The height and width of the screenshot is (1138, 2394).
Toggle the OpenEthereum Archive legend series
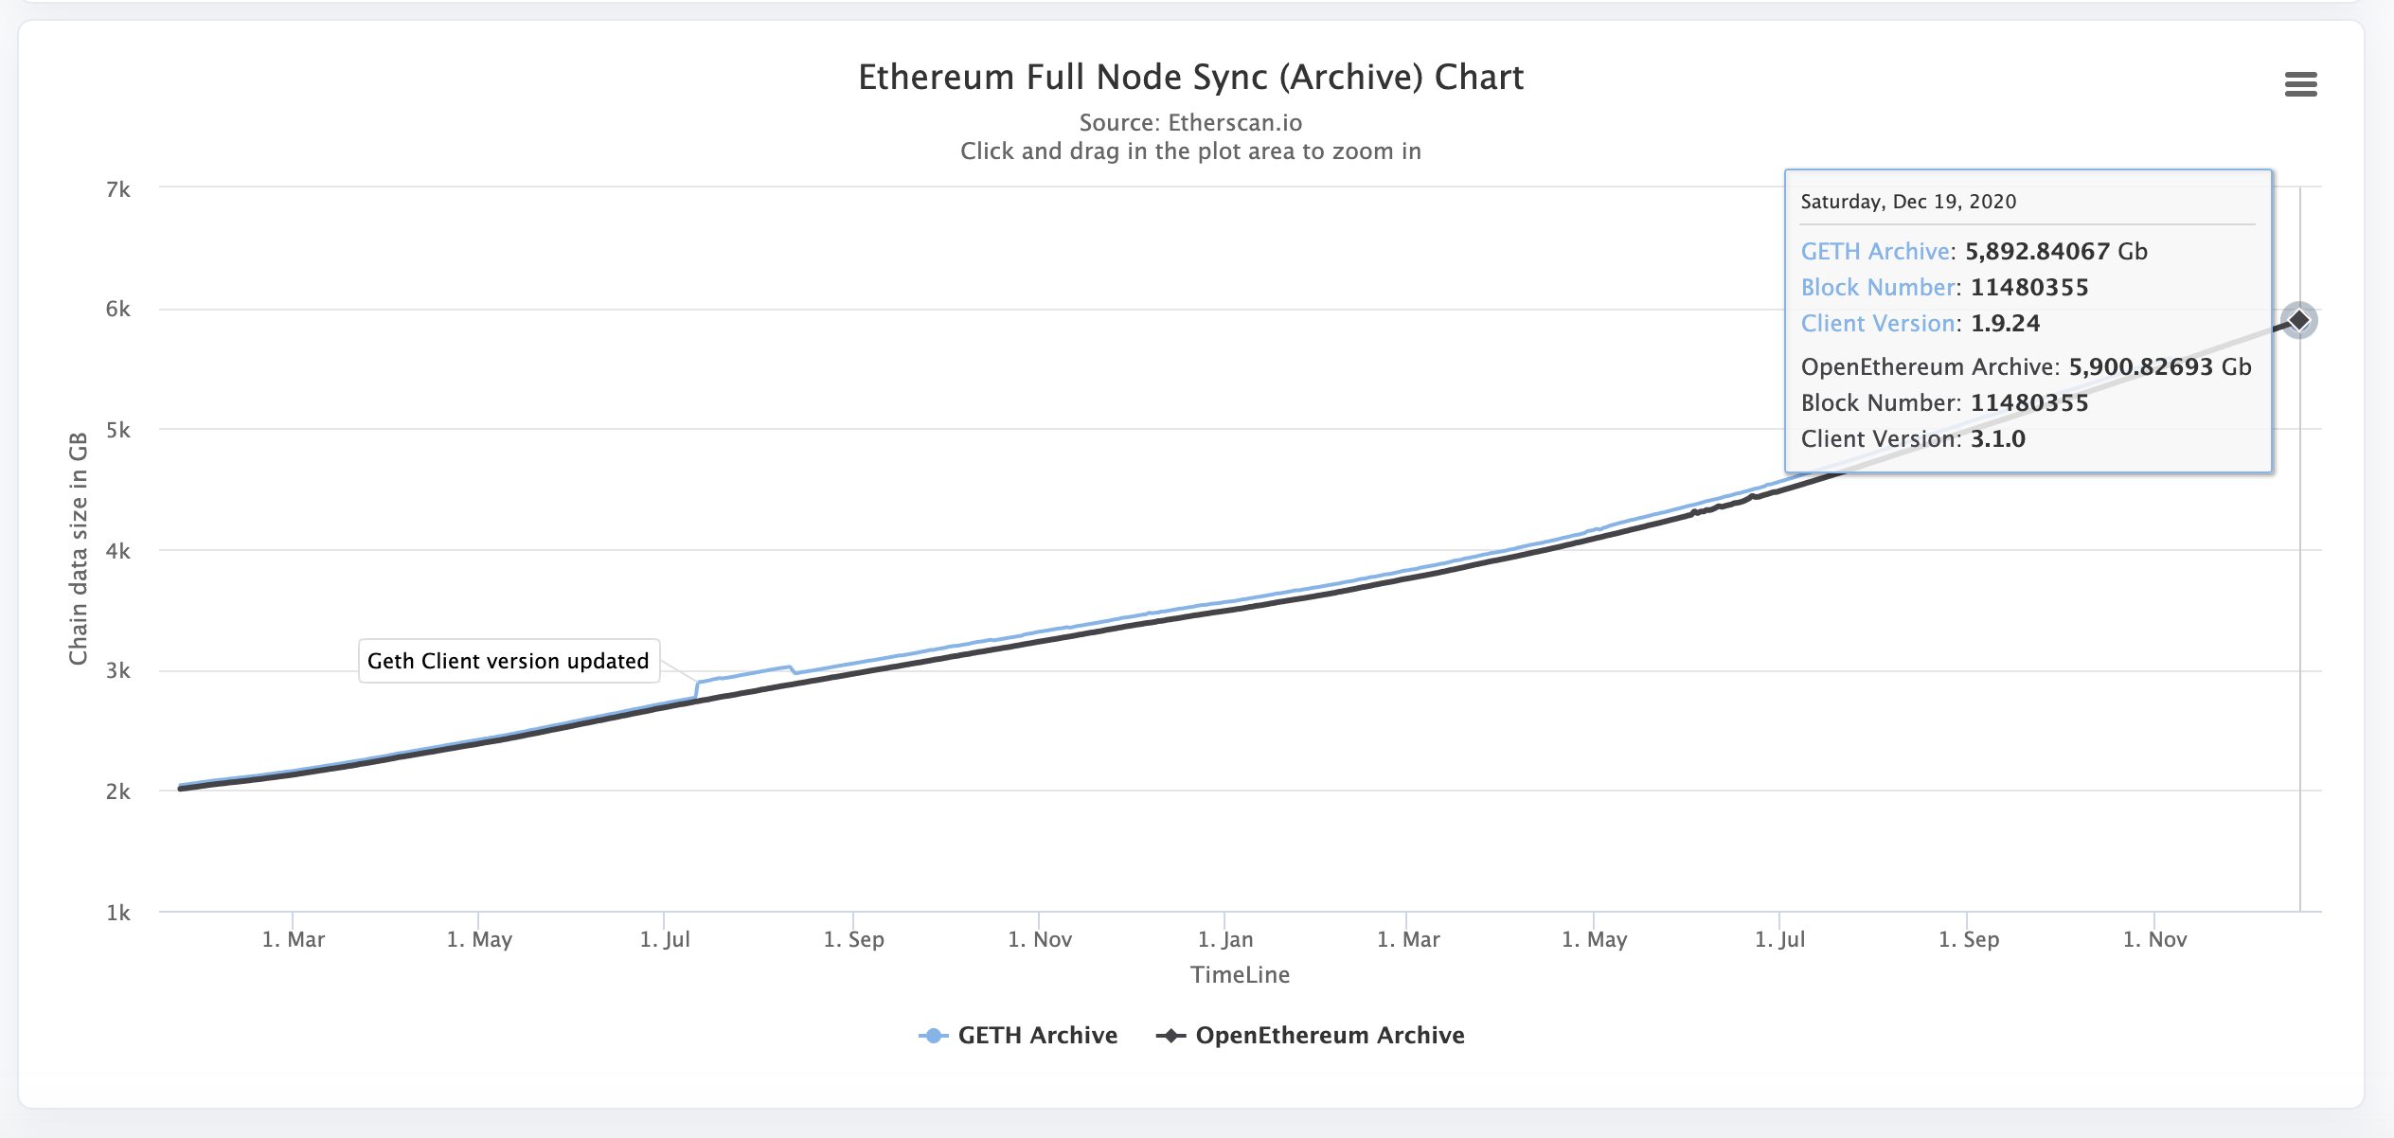(1311, 1035)
